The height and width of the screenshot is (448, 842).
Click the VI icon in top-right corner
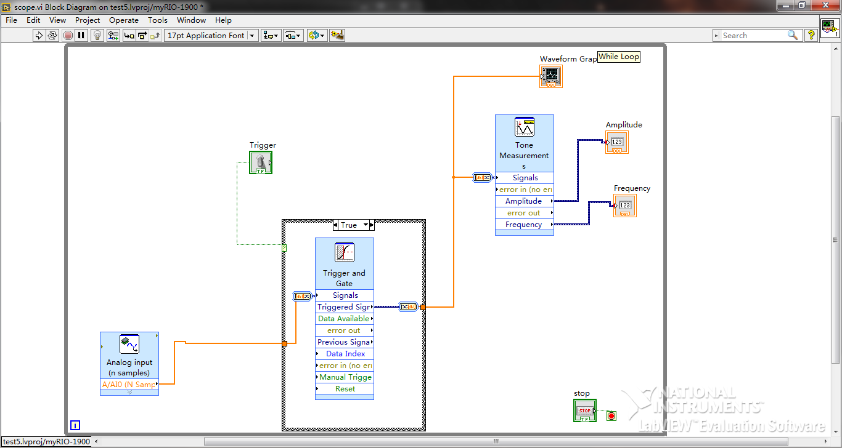pos(830,28)
